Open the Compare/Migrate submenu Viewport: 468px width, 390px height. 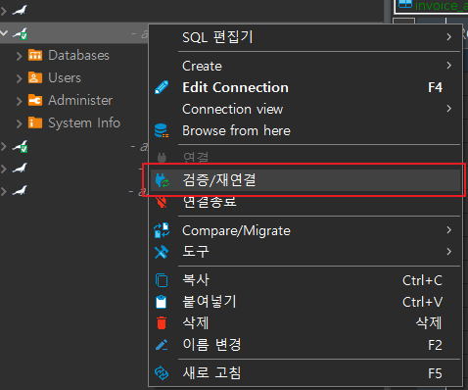pos(305,230)
